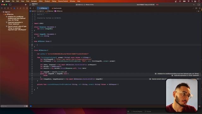Collapse the APIService issue group

pos(3,14)
